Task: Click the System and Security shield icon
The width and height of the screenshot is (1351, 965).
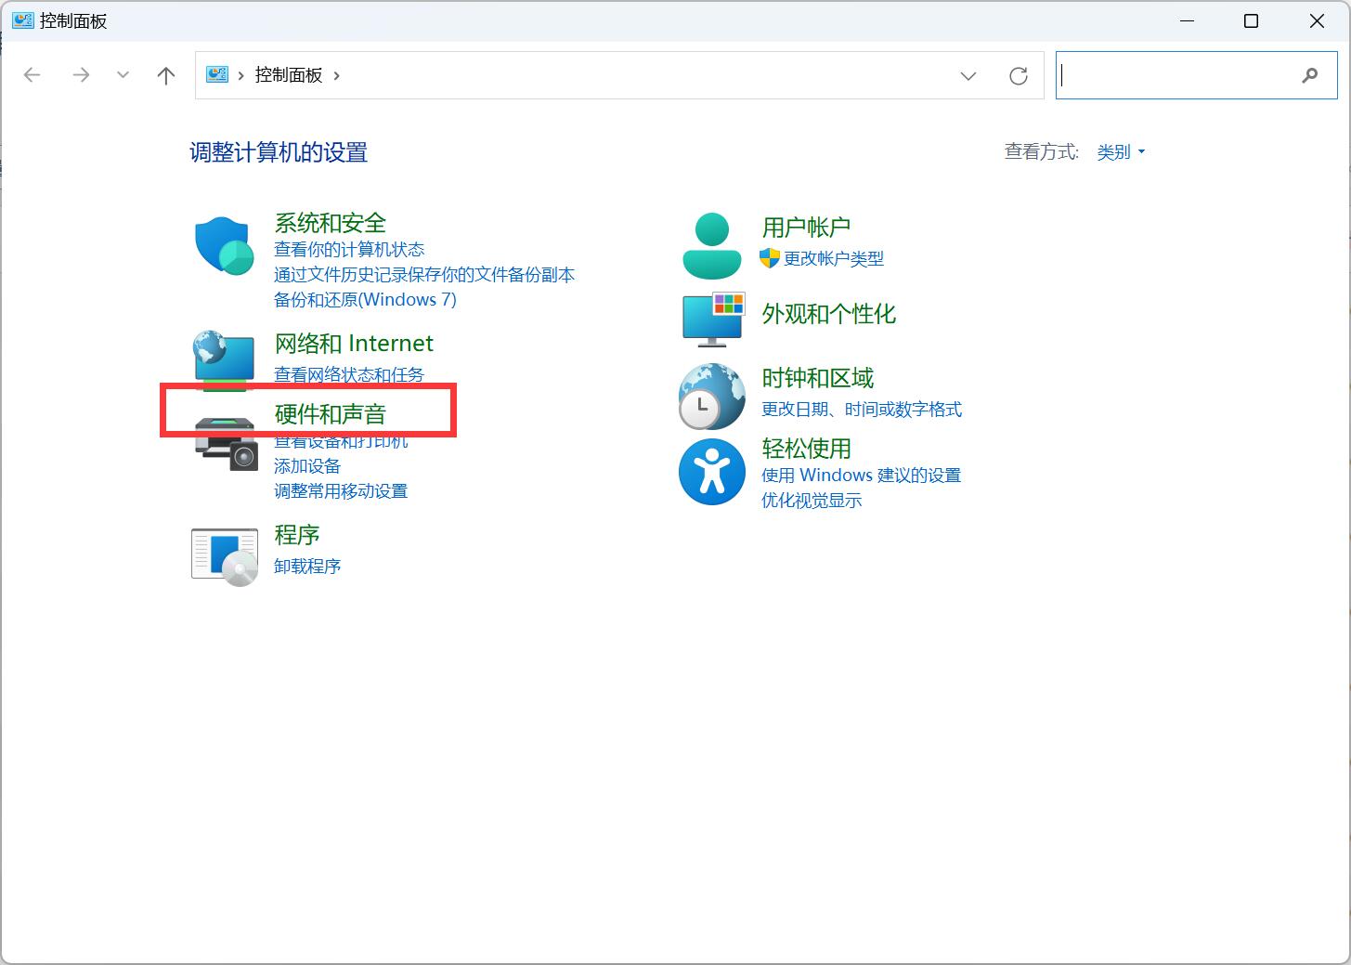Action: (224, 246)
